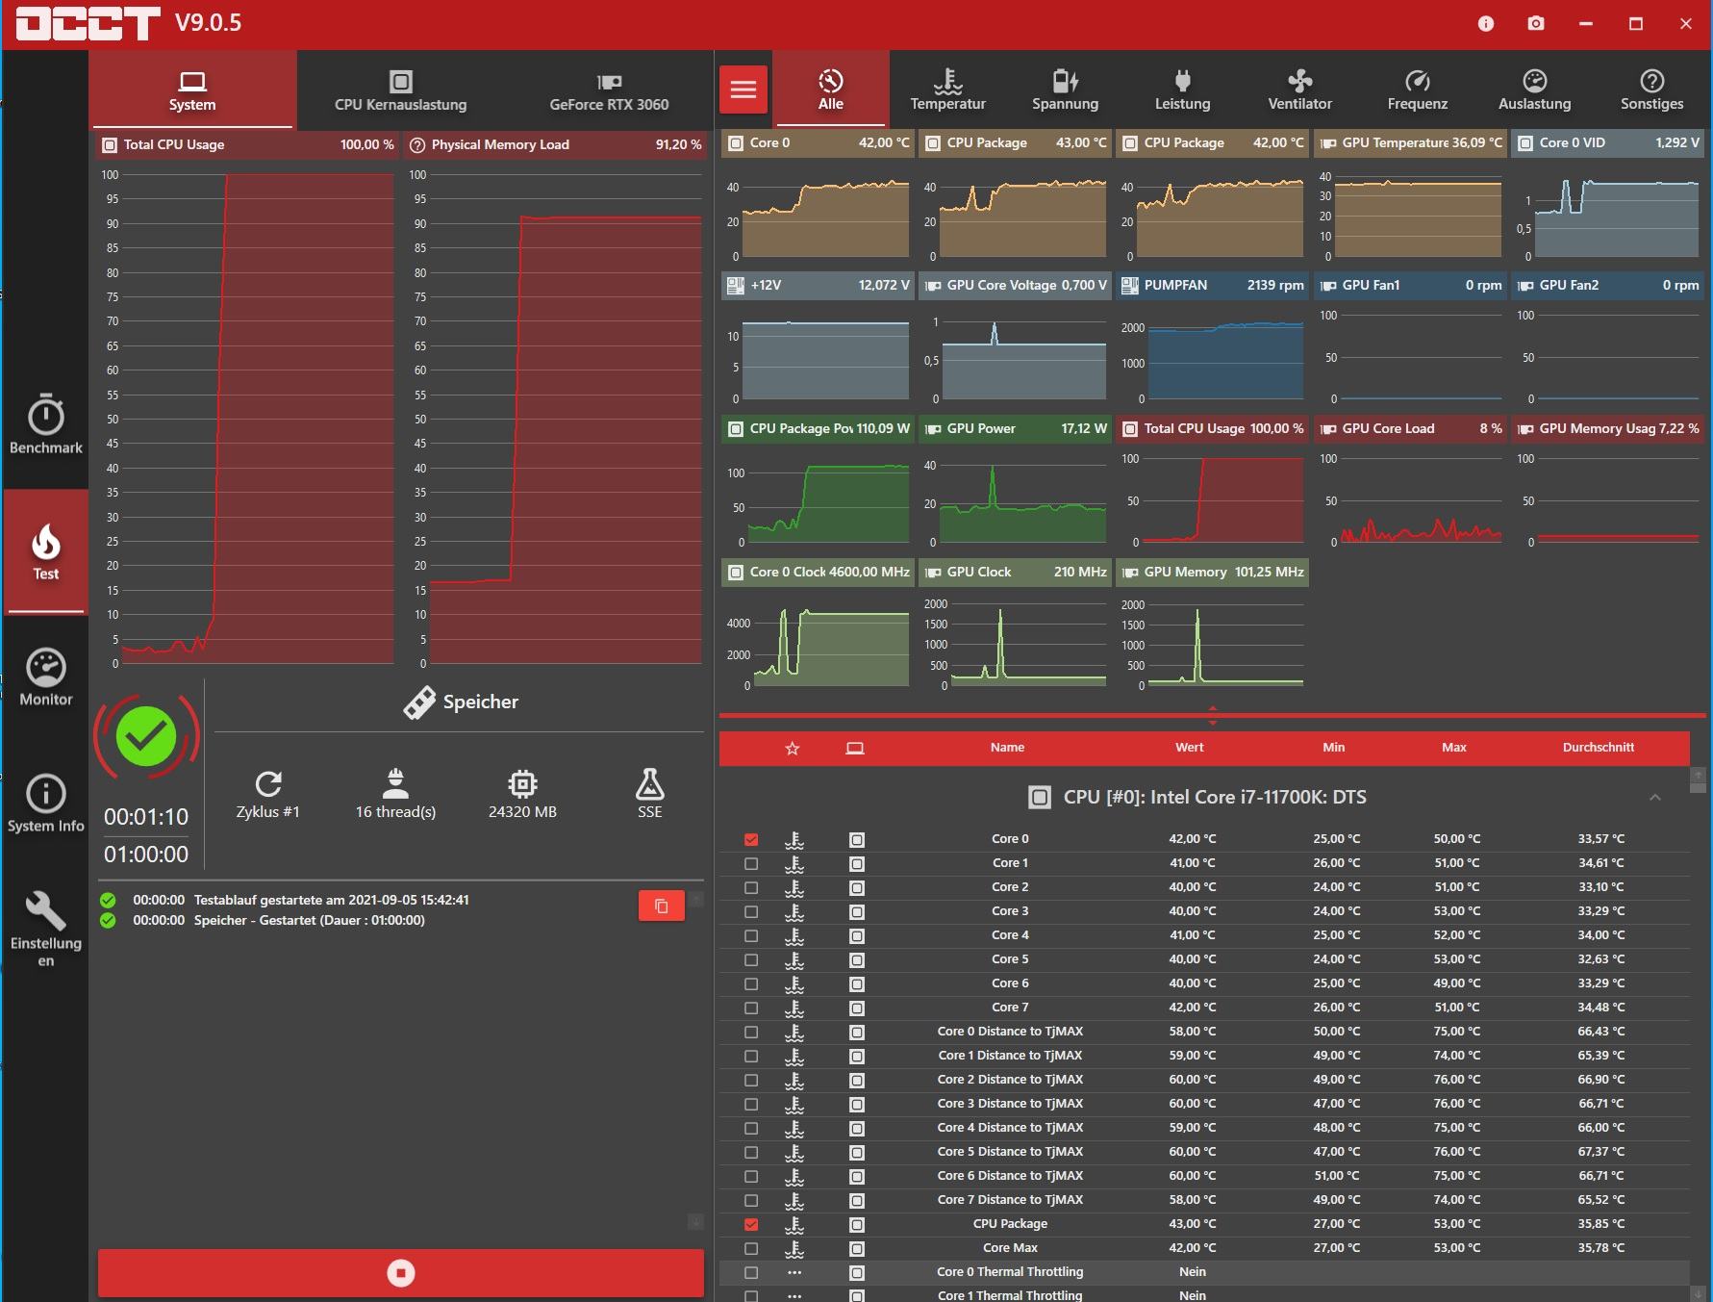The image size is (1713, 1302).
Task: Select the Spannung sensor tab
Action: pyautogui.click(x=1065, y=90)
